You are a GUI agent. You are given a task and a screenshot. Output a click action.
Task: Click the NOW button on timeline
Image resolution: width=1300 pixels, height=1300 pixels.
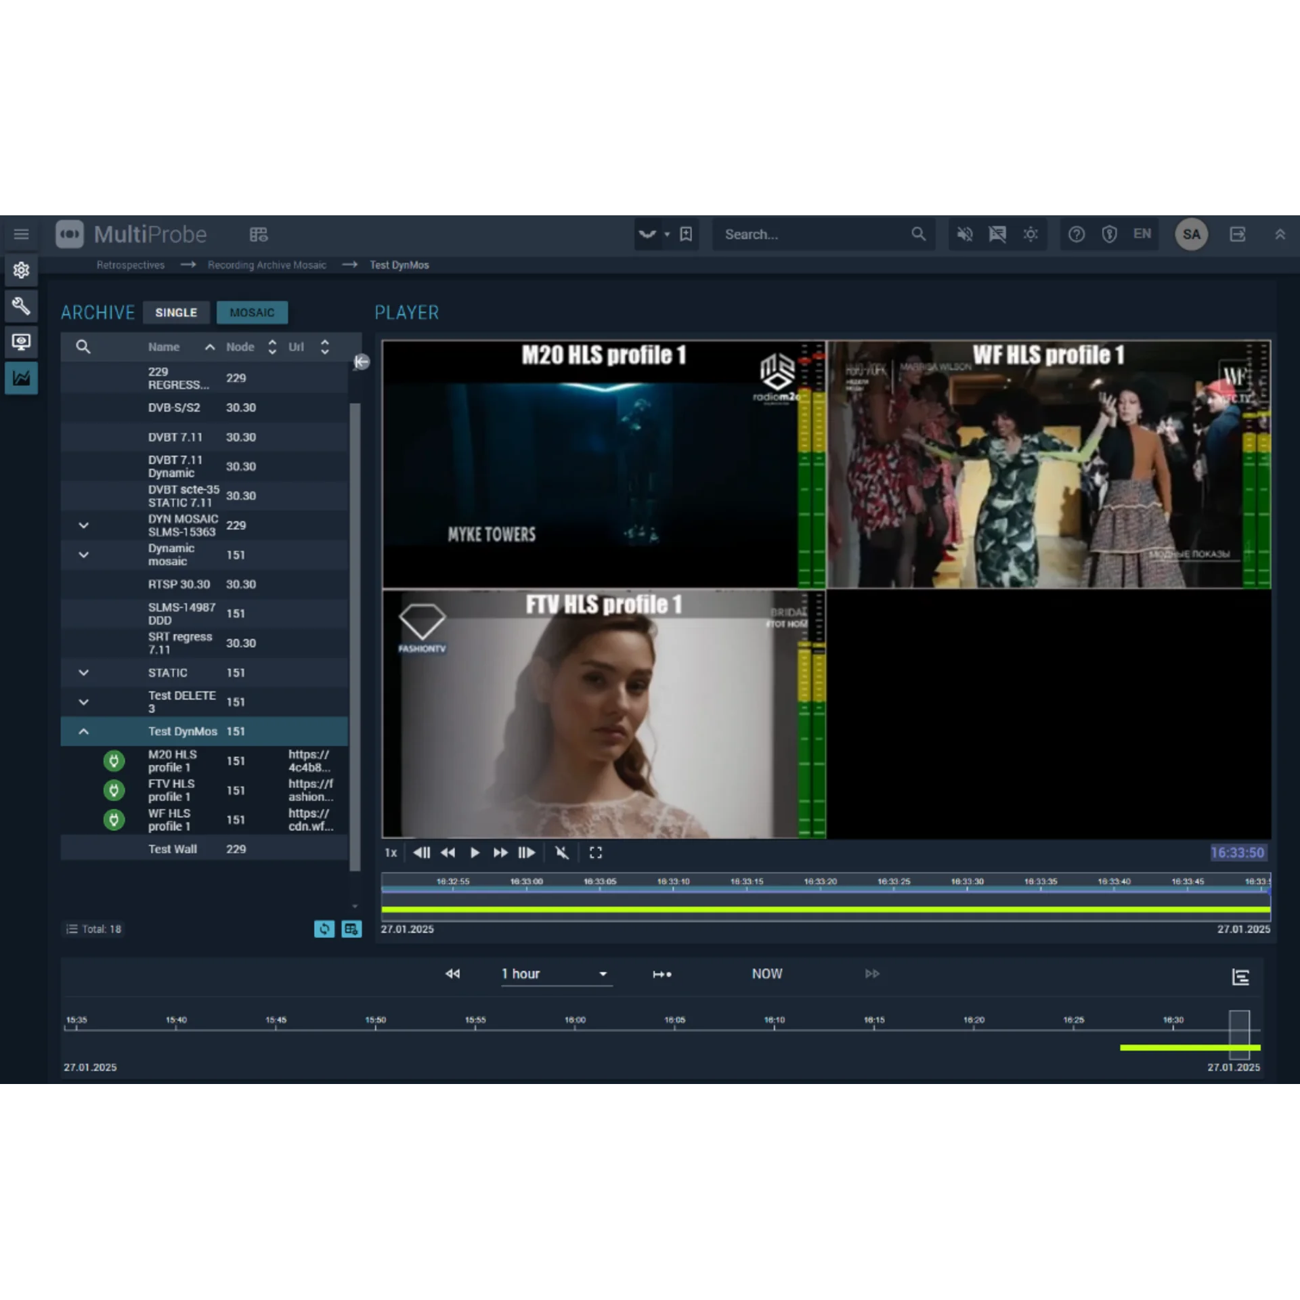pyautogui.click(x=766, y=974)
